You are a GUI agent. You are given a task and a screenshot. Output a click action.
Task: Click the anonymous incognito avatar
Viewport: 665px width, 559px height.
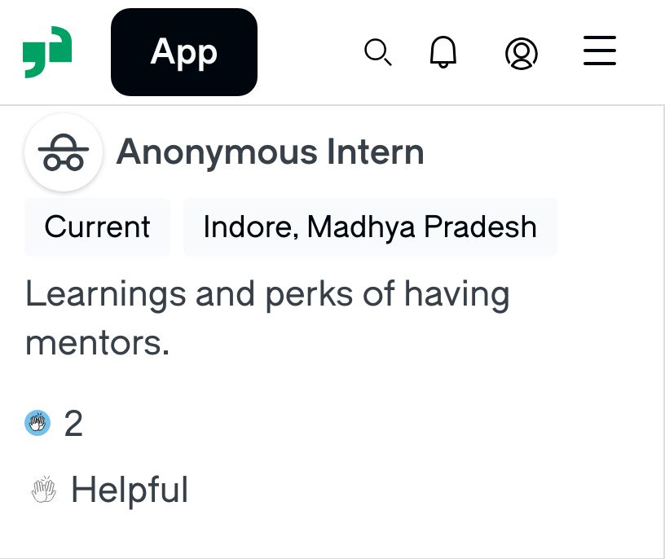(64, 152)
